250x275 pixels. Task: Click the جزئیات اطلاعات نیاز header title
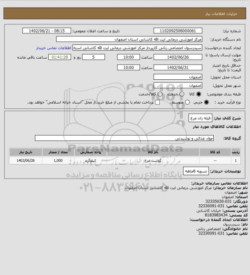point(221,14)
